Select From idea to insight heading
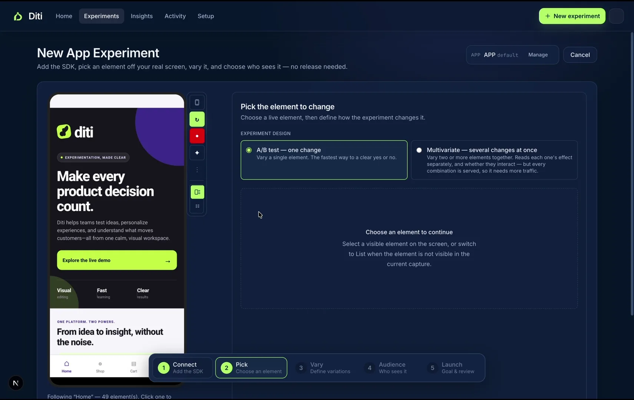634x400 pixels. (x=110, y=337)
